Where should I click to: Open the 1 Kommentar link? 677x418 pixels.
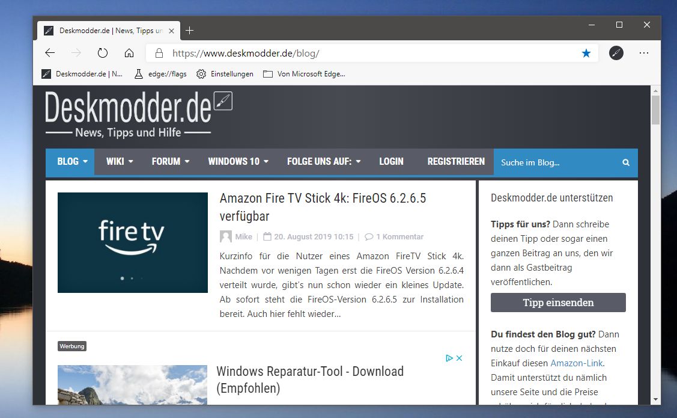(x=400, y=237)
